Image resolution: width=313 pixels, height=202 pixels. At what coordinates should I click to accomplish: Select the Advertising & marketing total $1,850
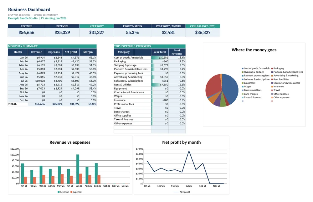tap(160, 77)
